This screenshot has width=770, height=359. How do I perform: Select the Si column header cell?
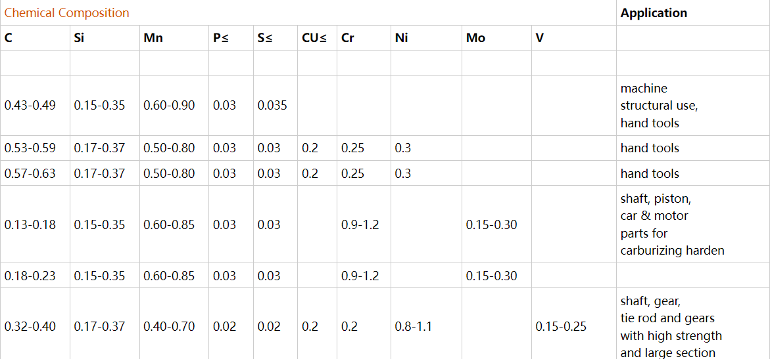tap(80, 38)
